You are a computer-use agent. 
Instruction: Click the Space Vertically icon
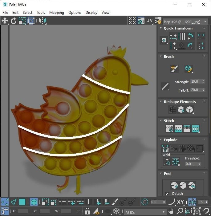pos(201,46)
